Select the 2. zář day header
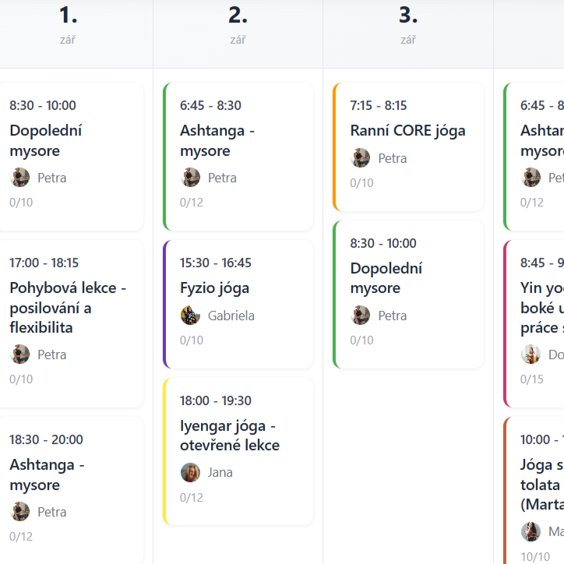The image size is (564, 564). [x=238, y=24]
